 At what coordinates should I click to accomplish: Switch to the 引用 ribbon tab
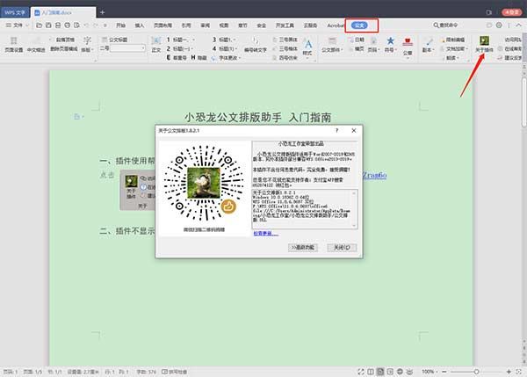(186, 25)
